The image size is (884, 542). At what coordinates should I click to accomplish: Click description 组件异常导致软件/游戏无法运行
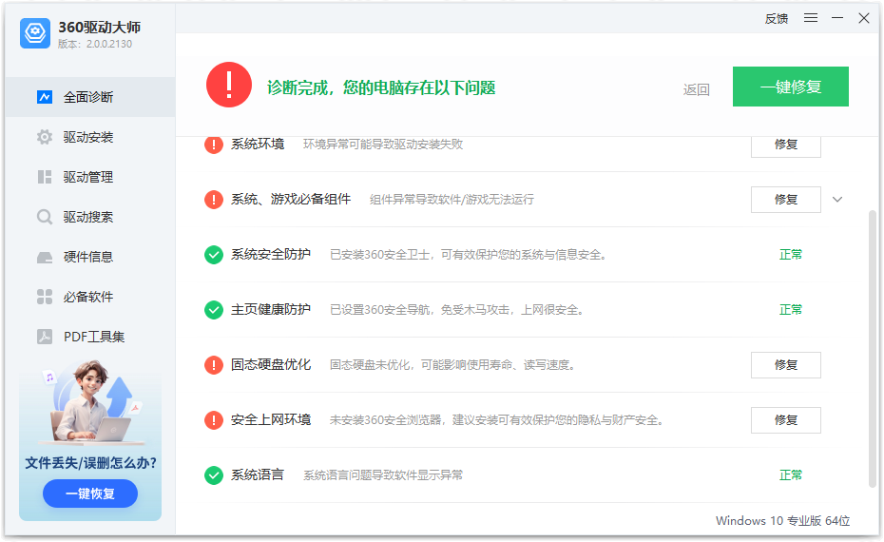point(452,200)
